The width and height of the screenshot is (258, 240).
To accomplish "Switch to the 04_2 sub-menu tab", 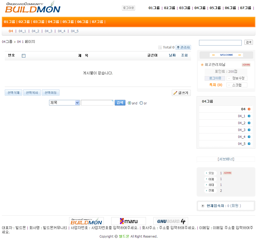I will (35, 31).
